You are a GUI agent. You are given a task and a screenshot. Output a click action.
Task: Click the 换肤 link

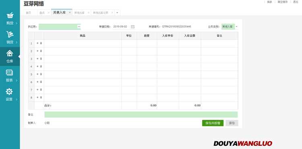pyautogui.click(x=269, y=2)
